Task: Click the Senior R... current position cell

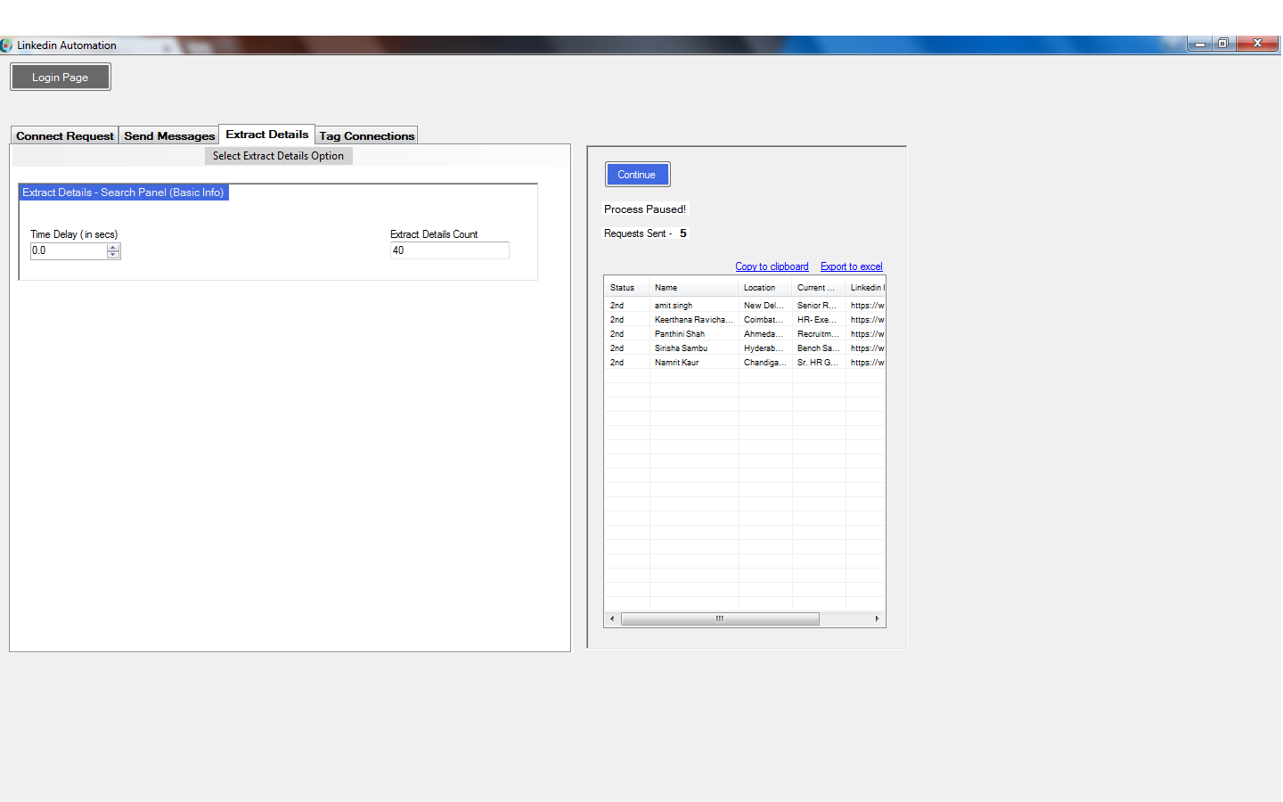Action: (x=819, y=306)
